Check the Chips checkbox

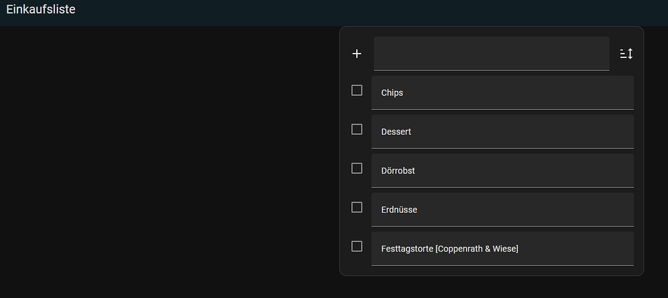click(x=357, y=90)
